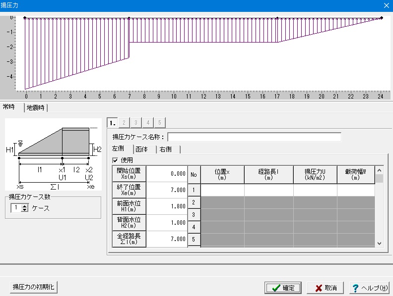393x296 pixels.
Task: Open the 左側 sub-tab
Action: coord(120,149)
